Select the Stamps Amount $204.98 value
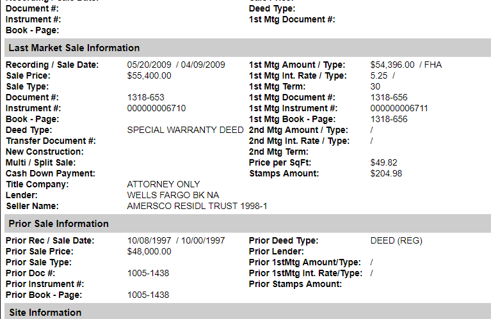The width and height of the screenshot is (491, 319). (x=386, y=174)
